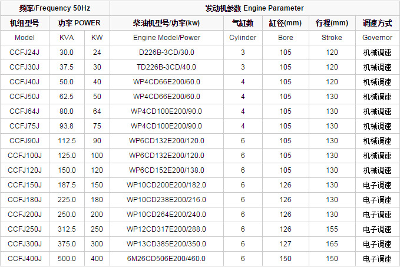The width and height of the screenshot is (400, 267).
Task: Select the Bore column header
Action: click(x=286, y=38)
